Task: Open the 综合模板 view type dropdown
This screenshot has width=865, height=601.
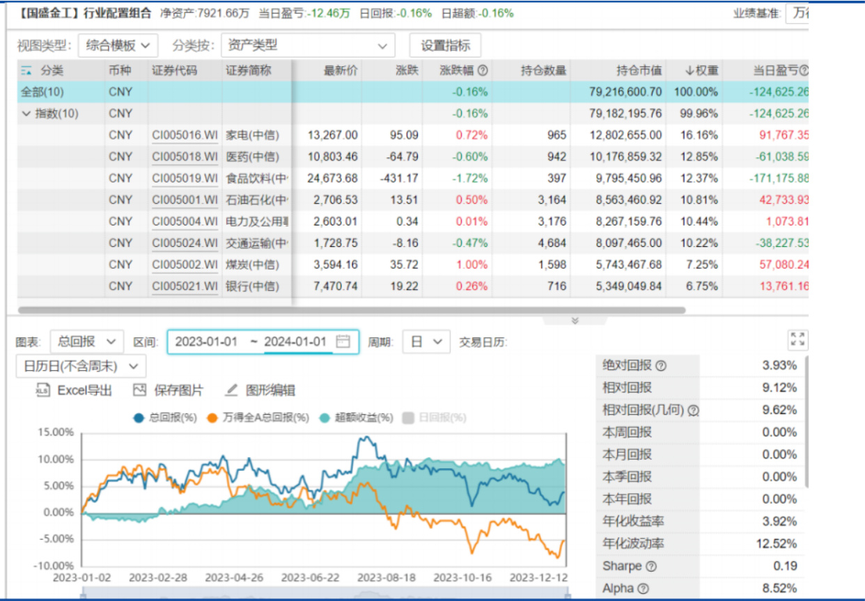Action: point(118,46)
